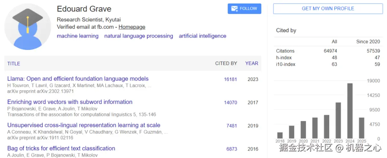Sort publications by Year column
Viewport: 387px width, 158px height.
(252, 63)
